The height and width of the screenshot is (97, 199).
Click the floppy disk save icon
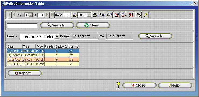(x=74, y=15)
